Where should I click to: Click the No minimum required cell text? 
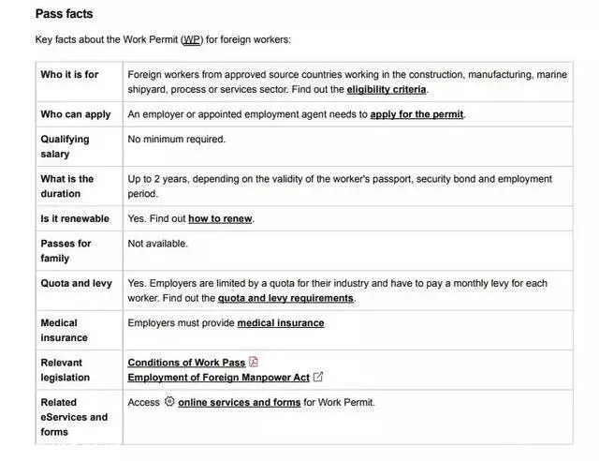pyautogui.click(x=177, y=140)
